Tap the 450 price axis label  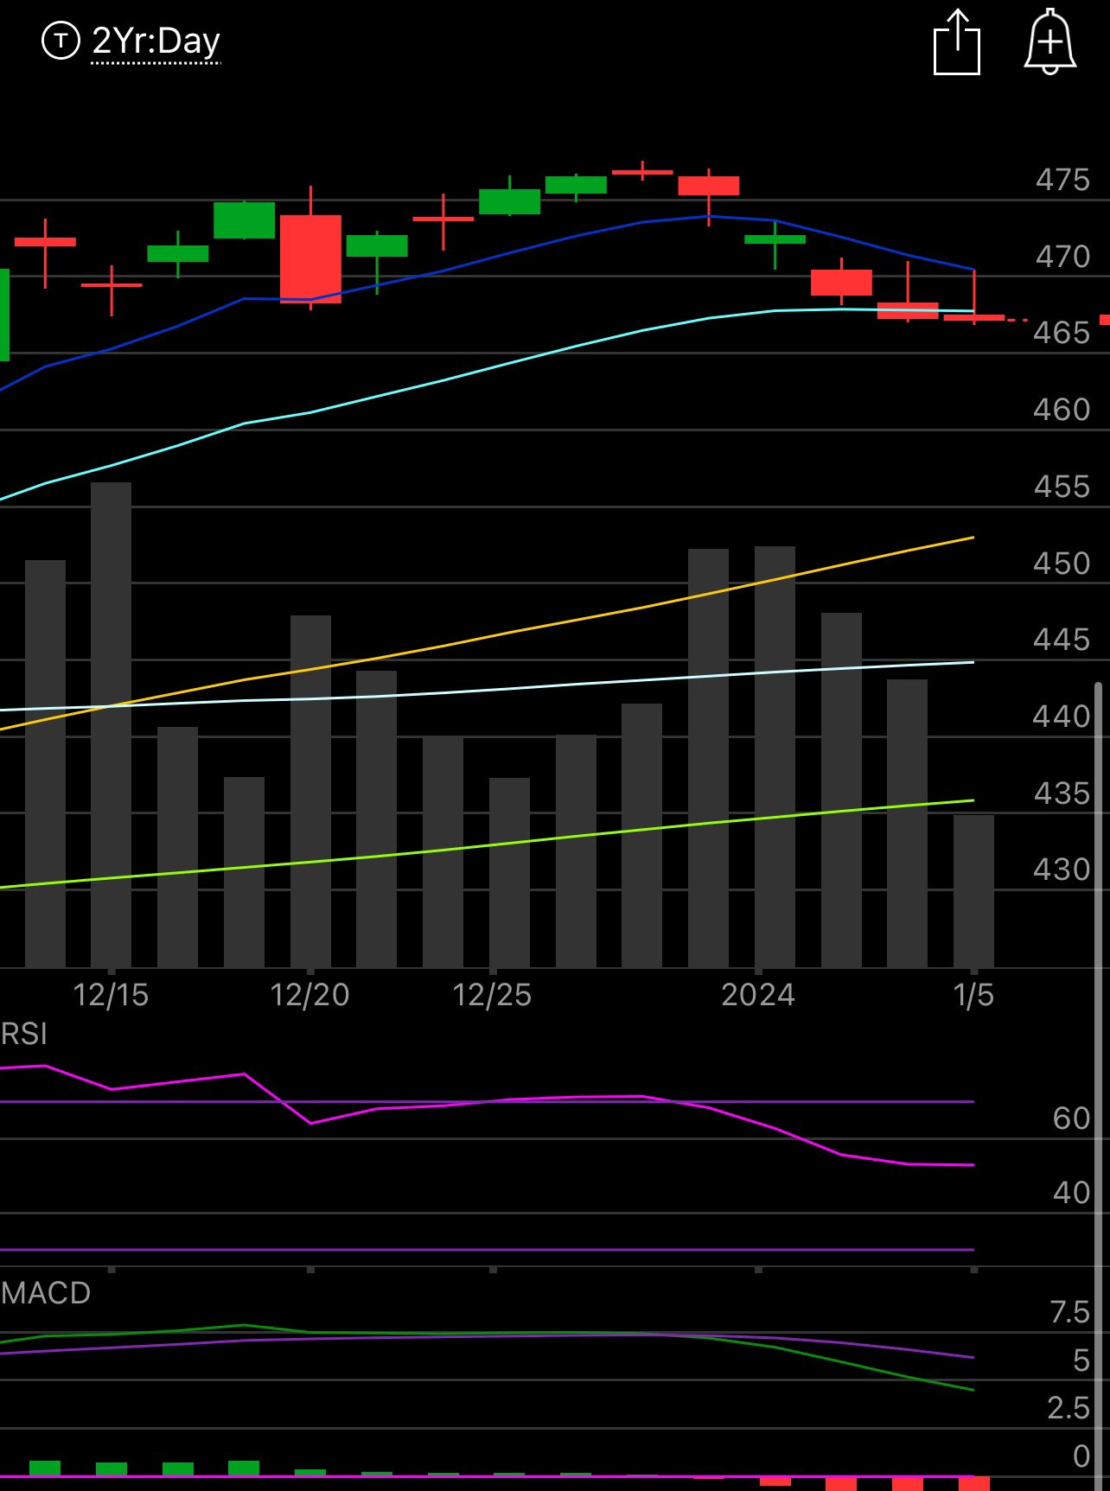coord(1062,564)
